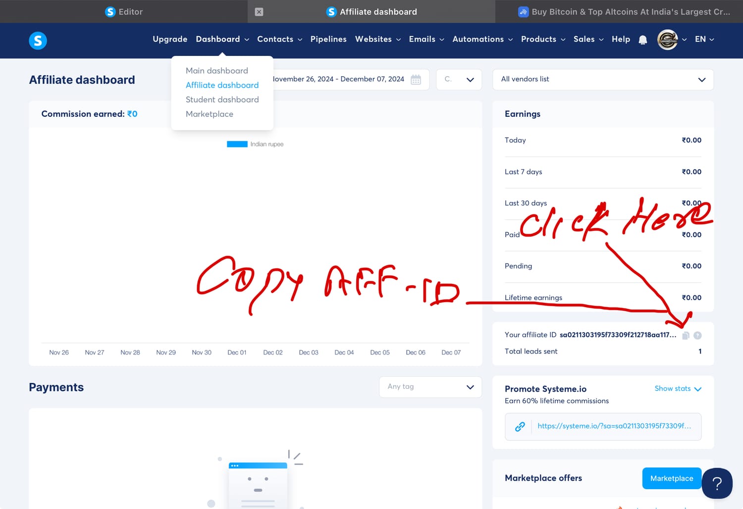
Task: Expand the Websites menu
Action: (378, 39)
